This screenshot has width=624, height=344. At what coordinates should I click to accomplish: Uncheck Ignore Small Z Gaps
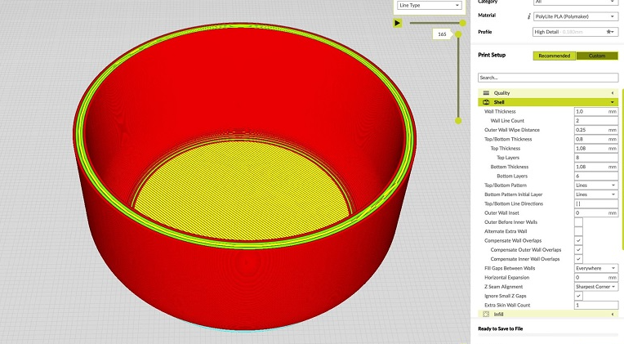[578, 296]
